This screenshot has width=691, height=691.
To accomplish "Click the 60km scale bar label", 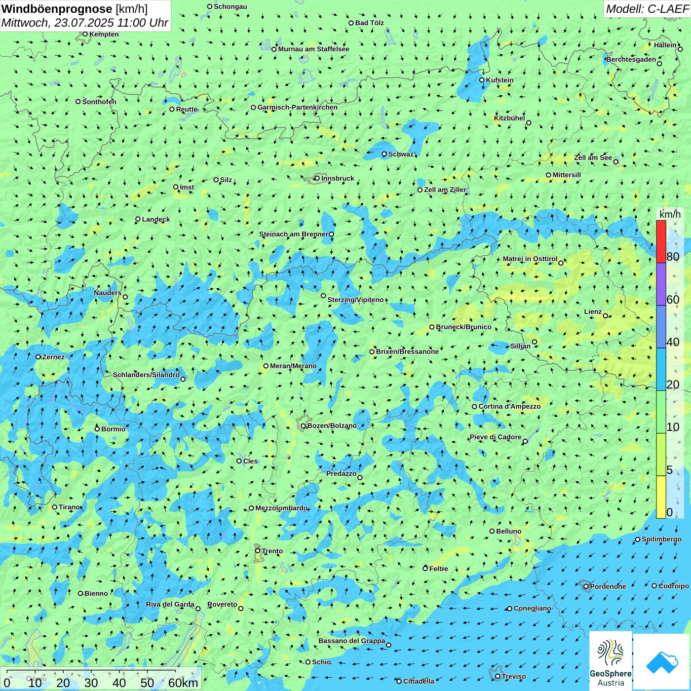I will (x=183, y=683).
